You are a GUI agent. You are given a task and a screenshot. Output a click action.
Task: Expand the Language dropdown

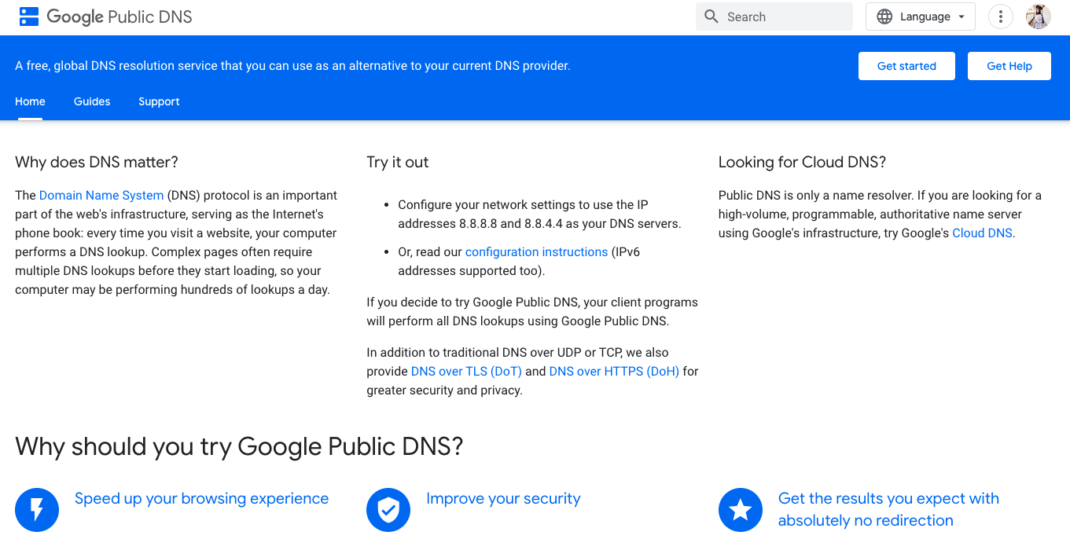(x=920, y=16)
